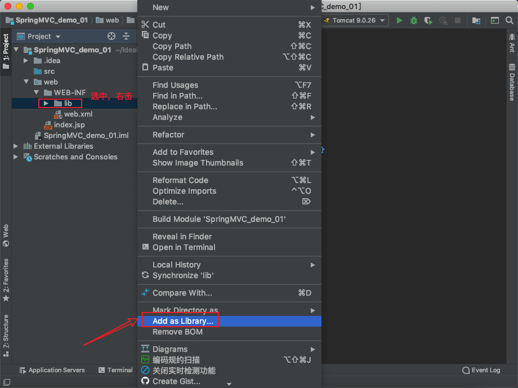Open the Terminal tool window
Screen dimensions: 518x388
(115, 370)
